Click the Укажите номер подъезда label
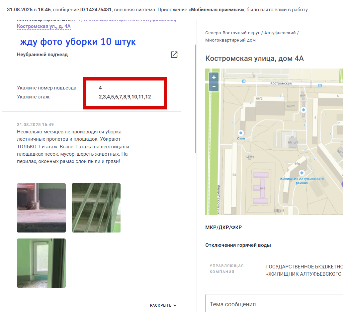 pos(47,88)
